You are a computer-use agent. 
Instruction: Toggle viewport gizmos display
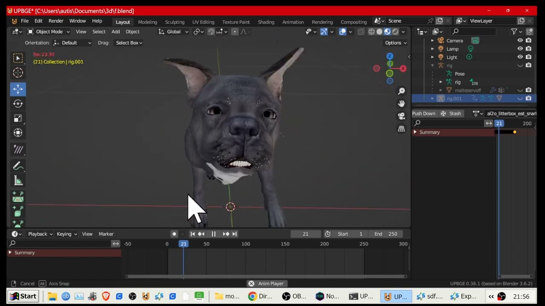coord(324,31)
